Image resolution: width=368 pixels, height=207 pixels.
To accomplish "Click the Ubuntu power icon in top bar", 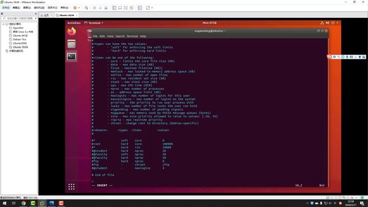I will (333, 23).
